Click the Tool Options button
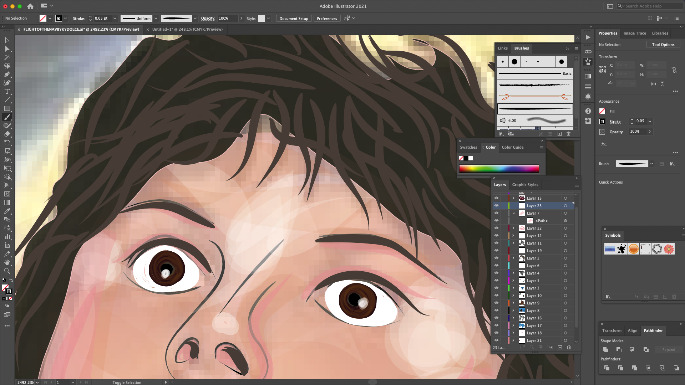 [x=663, y=45]
